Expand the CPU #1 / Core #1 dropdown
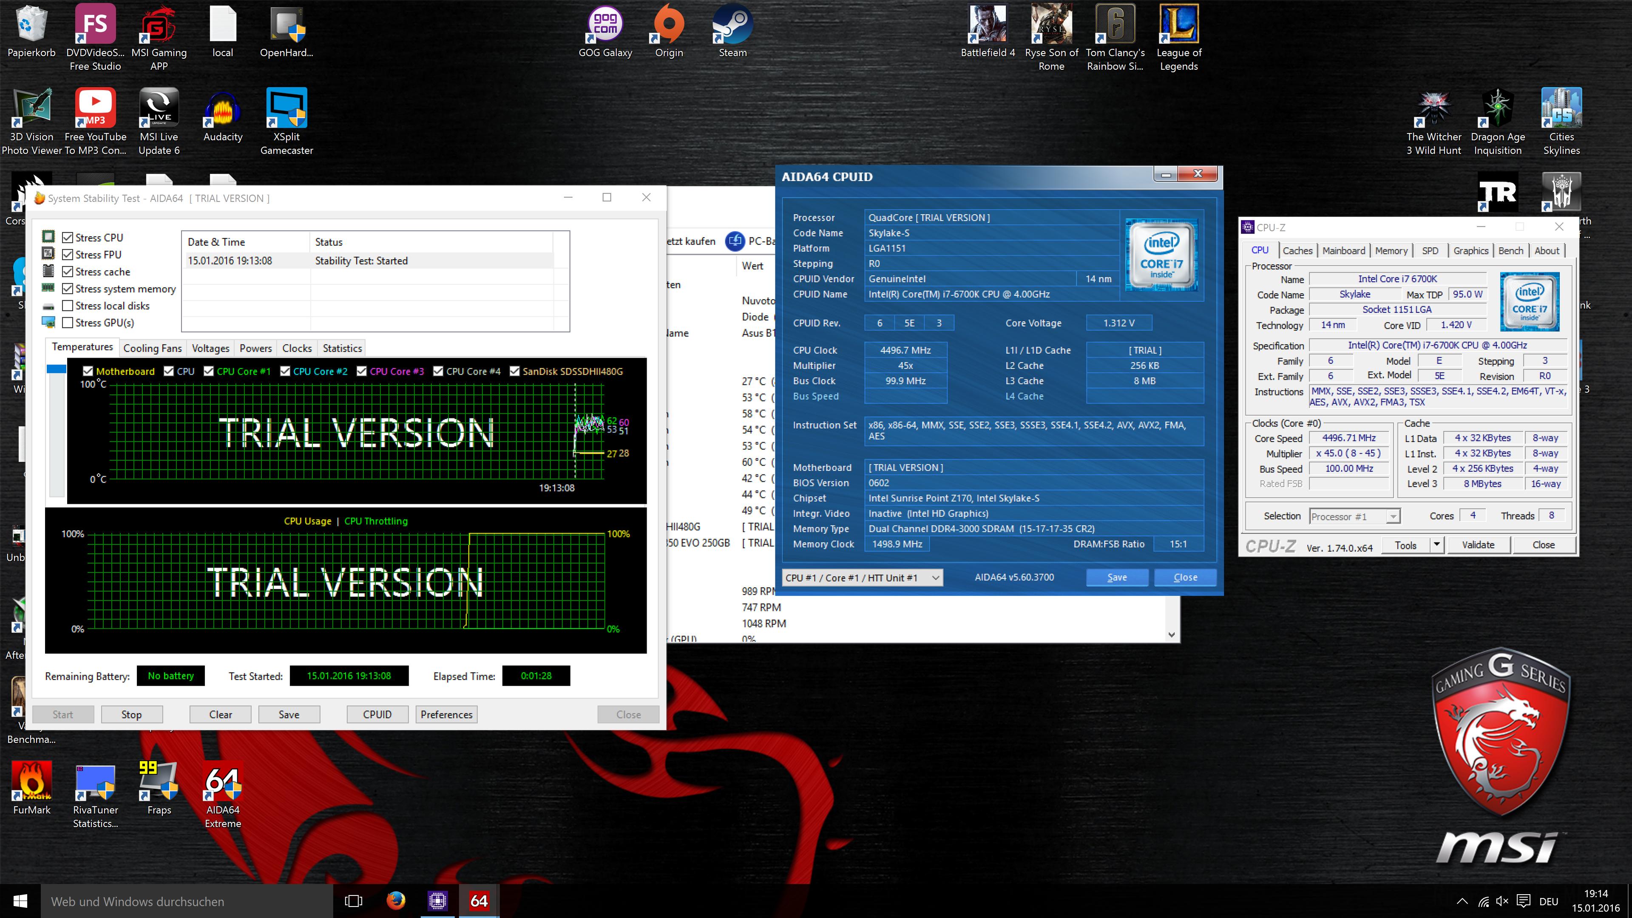This screenshot has height=918, width=1632. (935, 578)
